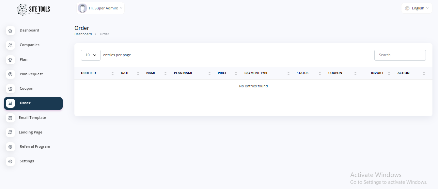Expand the Hi, Super Admin! user menu

tap(101, 8)
